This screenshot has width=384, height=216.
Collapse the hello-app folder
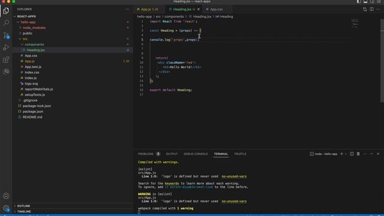pos(18,22)
